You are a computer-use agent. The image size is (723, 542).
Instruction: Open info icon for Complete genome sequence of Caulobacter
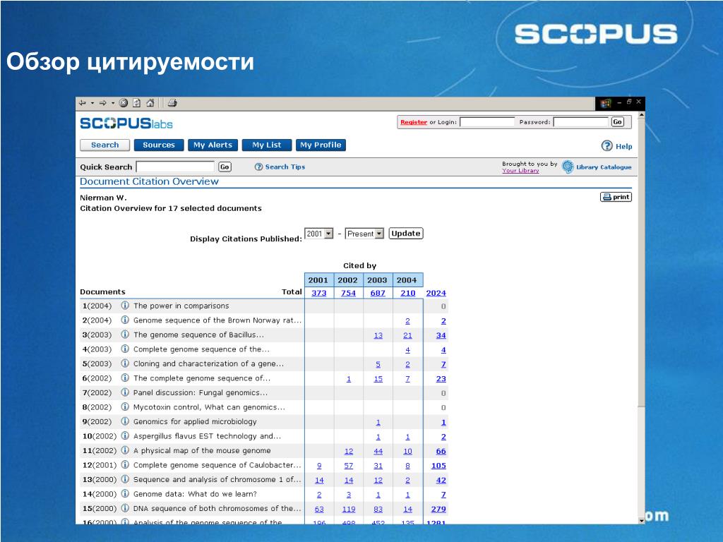[x=125, y=464]
